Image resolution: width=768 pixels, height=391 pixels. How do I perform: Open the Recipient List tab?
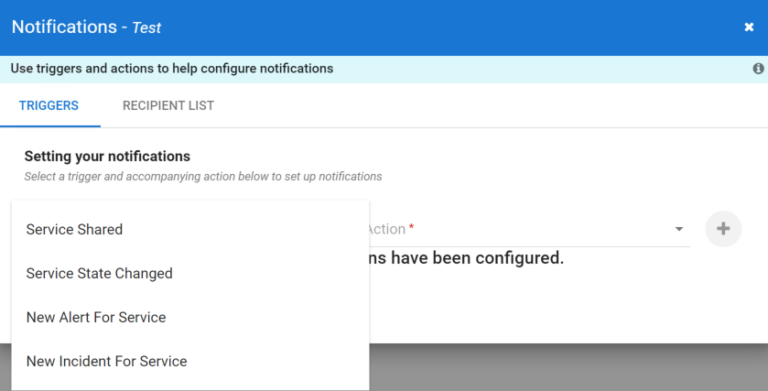click(168, 105)
